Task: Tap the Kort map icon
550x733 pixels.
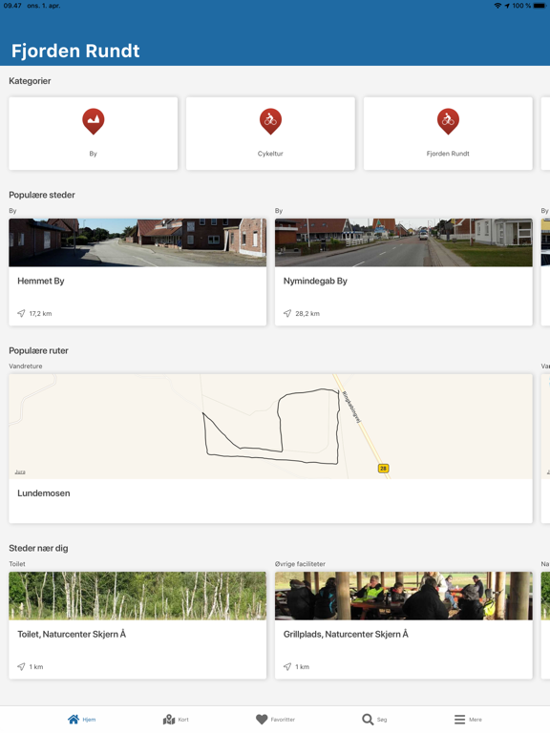Action: [x=169, y=719]
